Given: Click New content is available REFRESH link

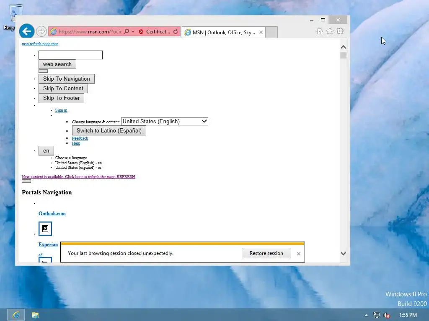Looking at the screenshot, I should [x=78, y=177].
